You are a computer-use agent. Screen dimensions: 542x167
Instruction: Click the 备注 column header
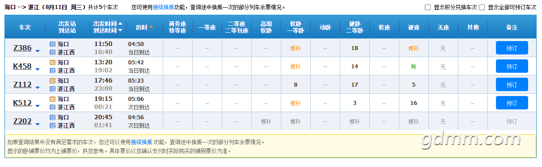click(x=512, y=27)
